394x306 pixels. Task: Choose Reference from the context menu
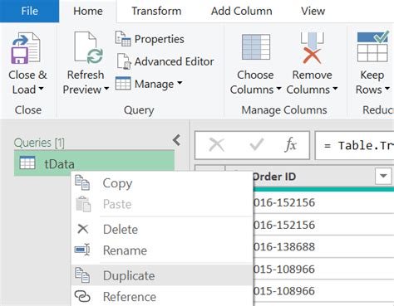click(x=162, y=297)
